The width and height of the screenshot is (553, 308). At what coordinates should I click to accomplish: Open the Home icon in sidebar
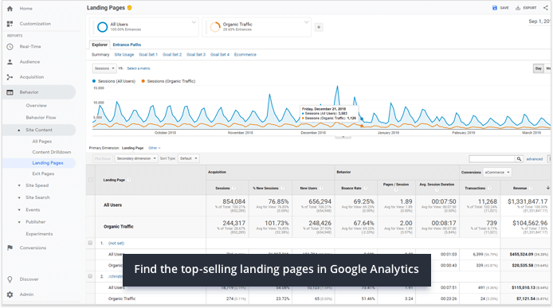pos(10,9)
